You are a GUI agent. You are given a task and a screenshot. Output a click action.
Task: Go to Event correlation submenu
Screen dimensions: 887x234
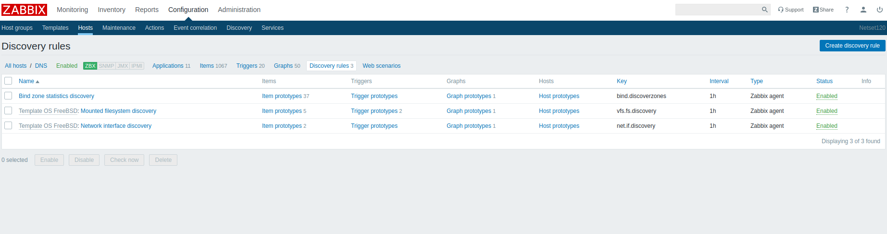point(195,28)
